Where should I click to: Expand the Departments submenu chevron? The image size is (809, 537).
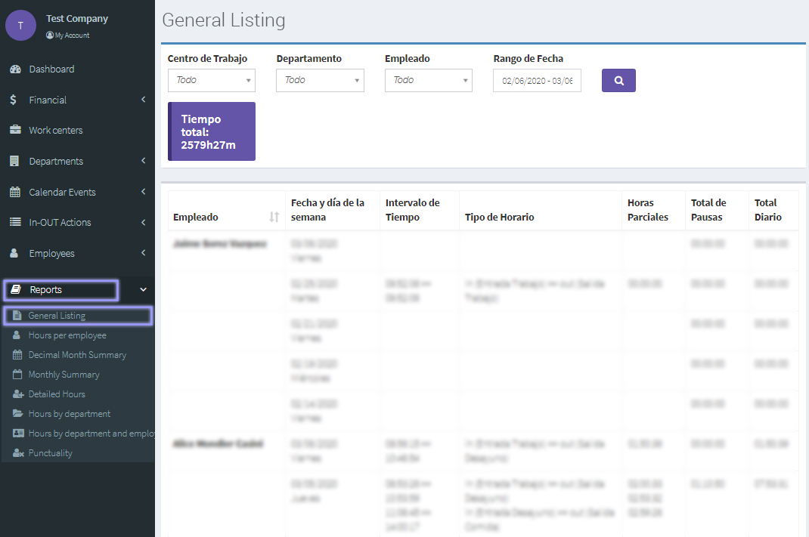pyautogui.click(x=143, y=161)
